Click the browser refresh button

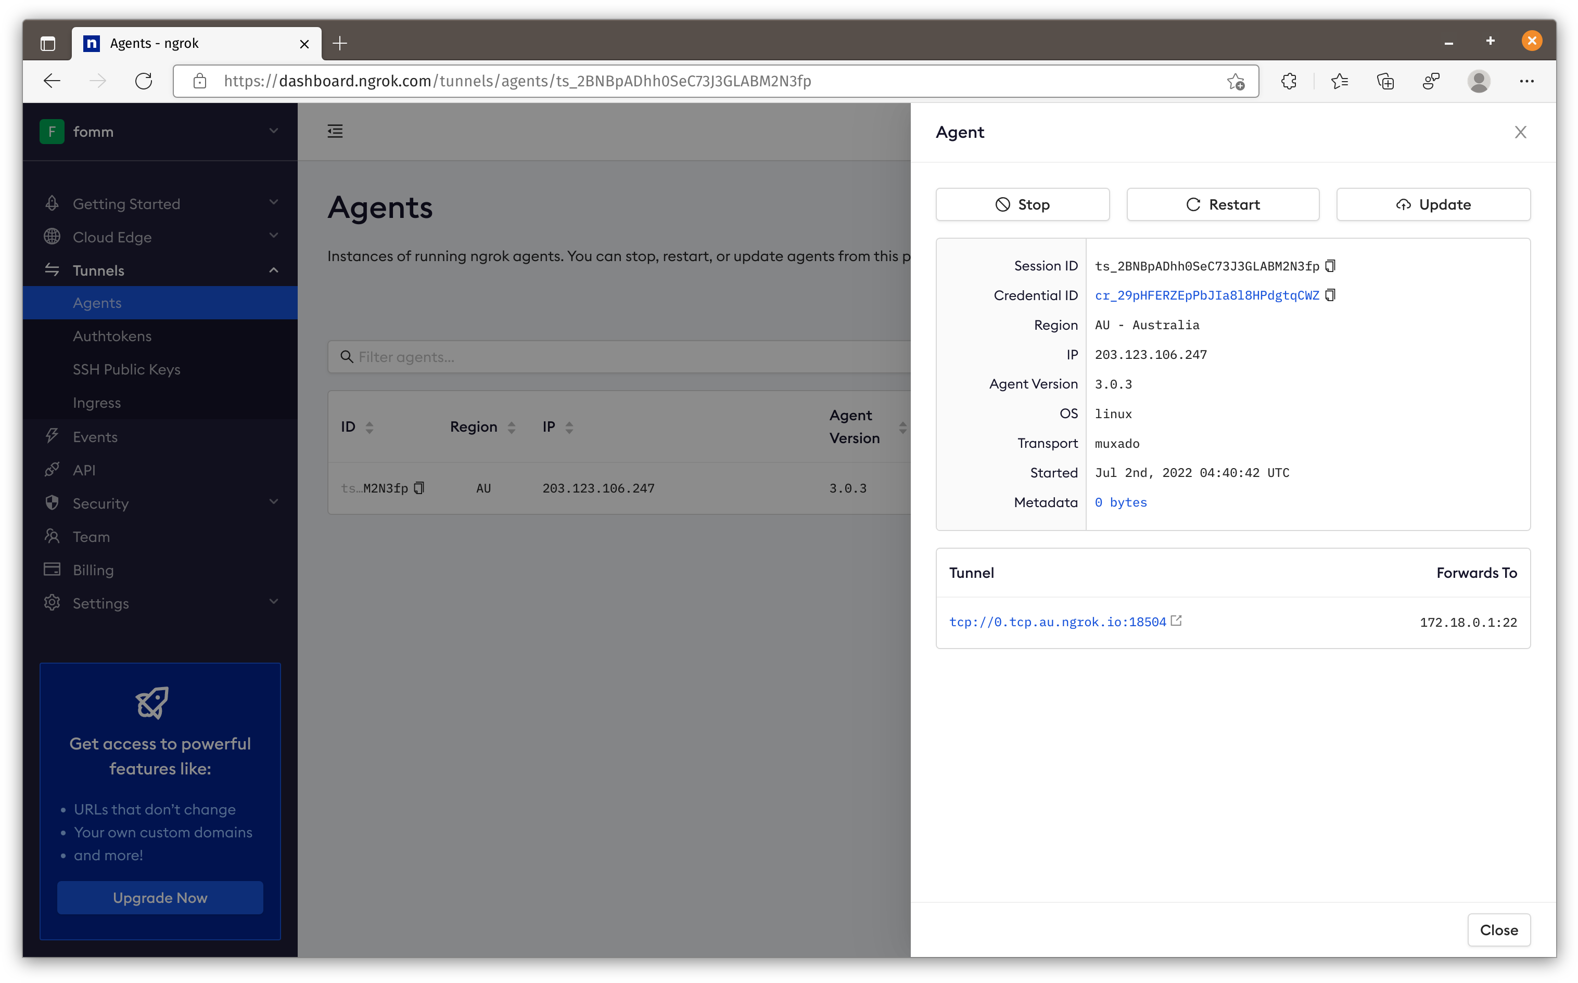(143, 81)
